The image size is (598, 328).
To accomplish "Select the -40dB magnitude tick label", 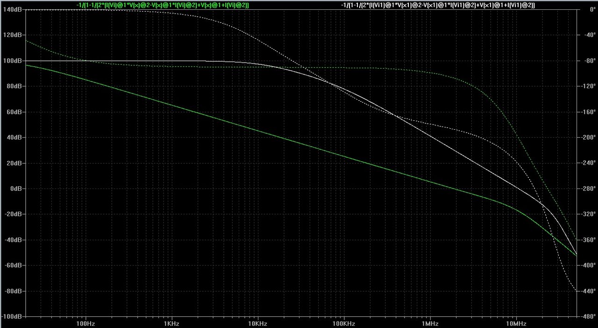I will coord(13,240).
